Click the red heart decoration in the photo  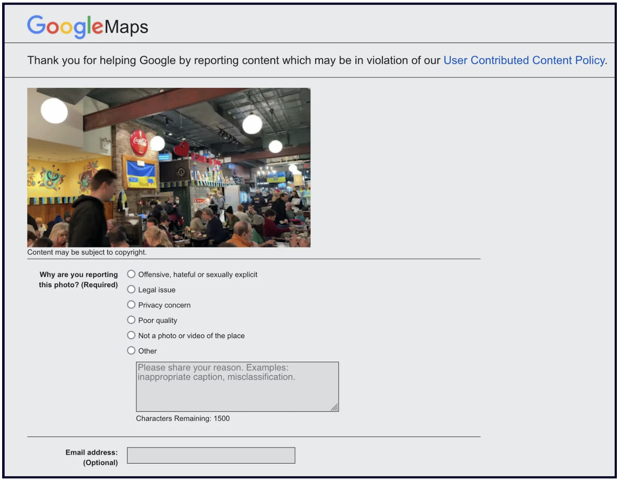click(182, 149)
